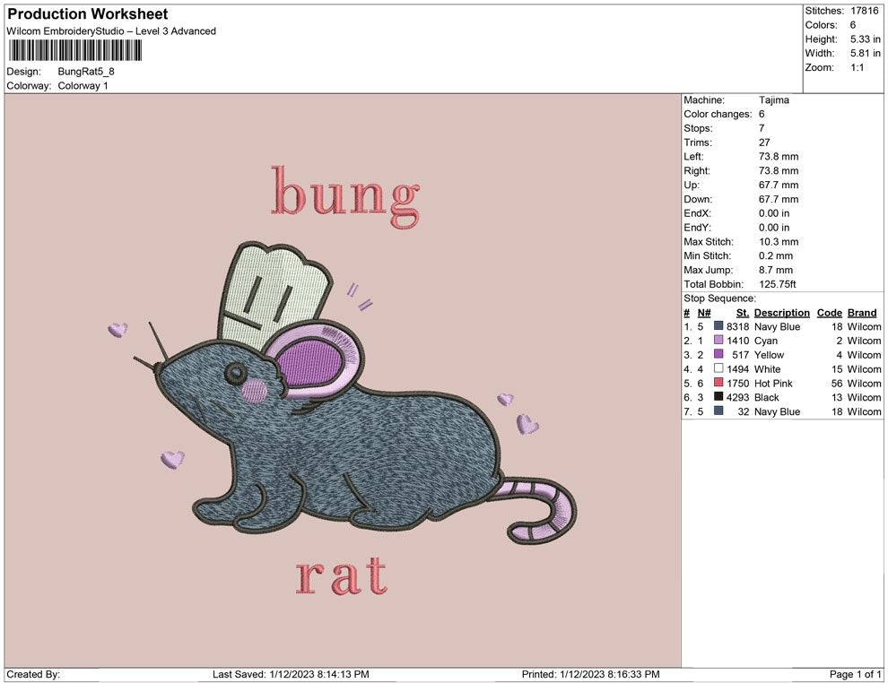The height and width of the screenshot is (683, 888).
Task: Click the Tajima machine value
Action: click(774, 100)
